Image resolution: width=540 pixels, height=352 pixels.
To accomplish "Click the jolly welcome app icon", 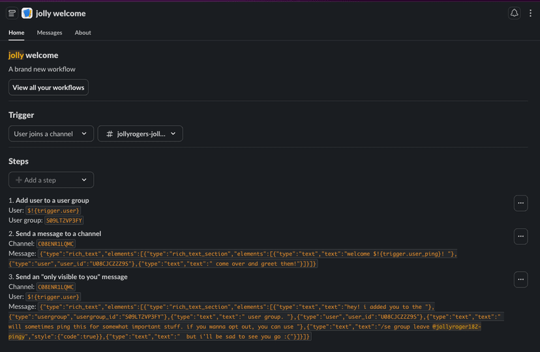I will click(x=27, y=13).
